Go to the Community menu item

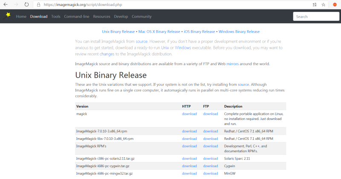tap(142, 17)
